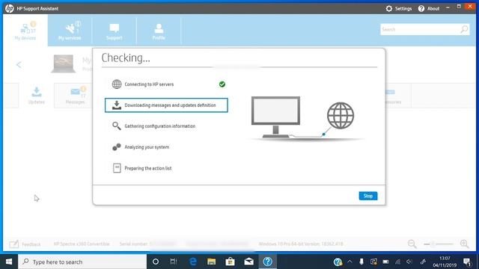The width and height of the screenshot is (479, 269).
Task: Click globe icon beside Connecting to HP servers
Action: (117, 84)
